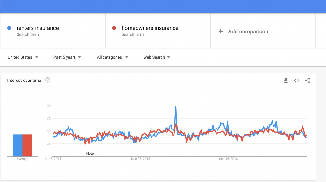Click the red dot beside homeowners insurance
Image resolution: width=326 pixels, height=182 pixels.
(114, 28)
